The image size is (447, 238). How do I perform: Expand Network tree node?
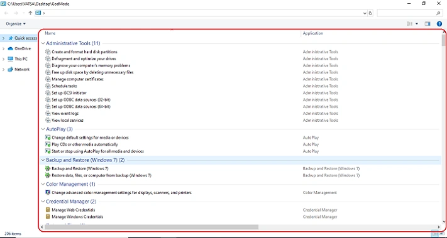[3, 70]
